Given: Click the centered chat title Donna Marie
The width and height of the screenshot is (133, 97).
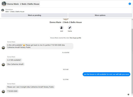Looking at the screenshot, I should tap(66, 22).
